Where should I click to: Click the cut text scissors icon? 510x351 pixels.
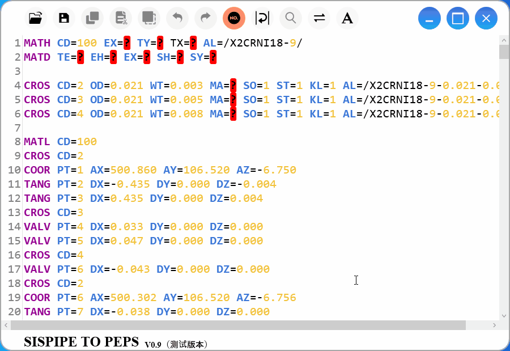[120, 18]
